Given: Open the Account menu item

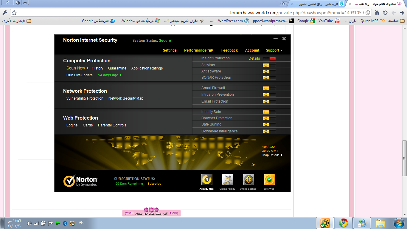Looking at the screenshot, I should [x=252, y=50].
